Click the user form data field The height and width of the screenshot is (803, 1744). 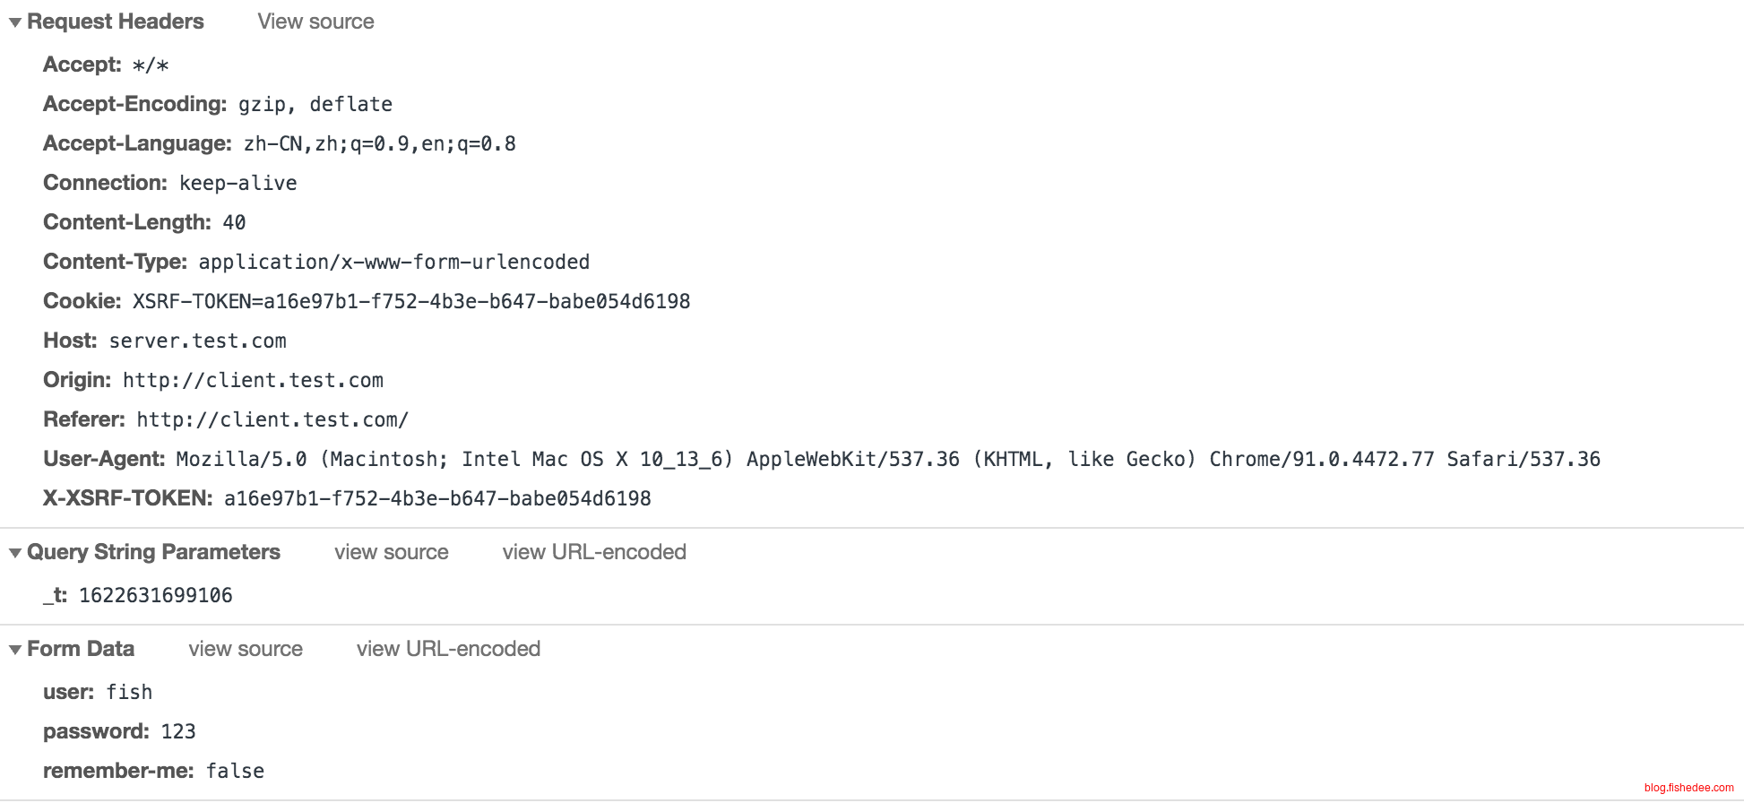98,692
